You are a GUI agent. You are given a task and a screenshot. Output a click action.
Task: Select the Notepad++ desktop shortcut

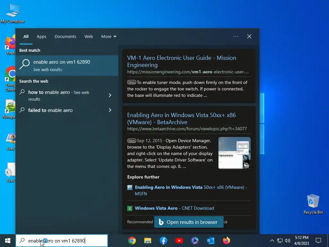[x=9, y=109]
